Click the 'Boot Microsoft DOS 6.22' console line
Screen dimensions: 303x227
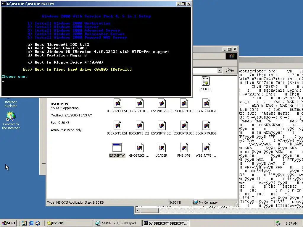coord(58,45)
